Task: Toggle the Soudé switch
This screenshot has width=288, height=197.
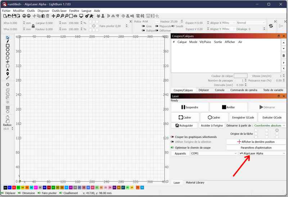Action: pos(173,26)
